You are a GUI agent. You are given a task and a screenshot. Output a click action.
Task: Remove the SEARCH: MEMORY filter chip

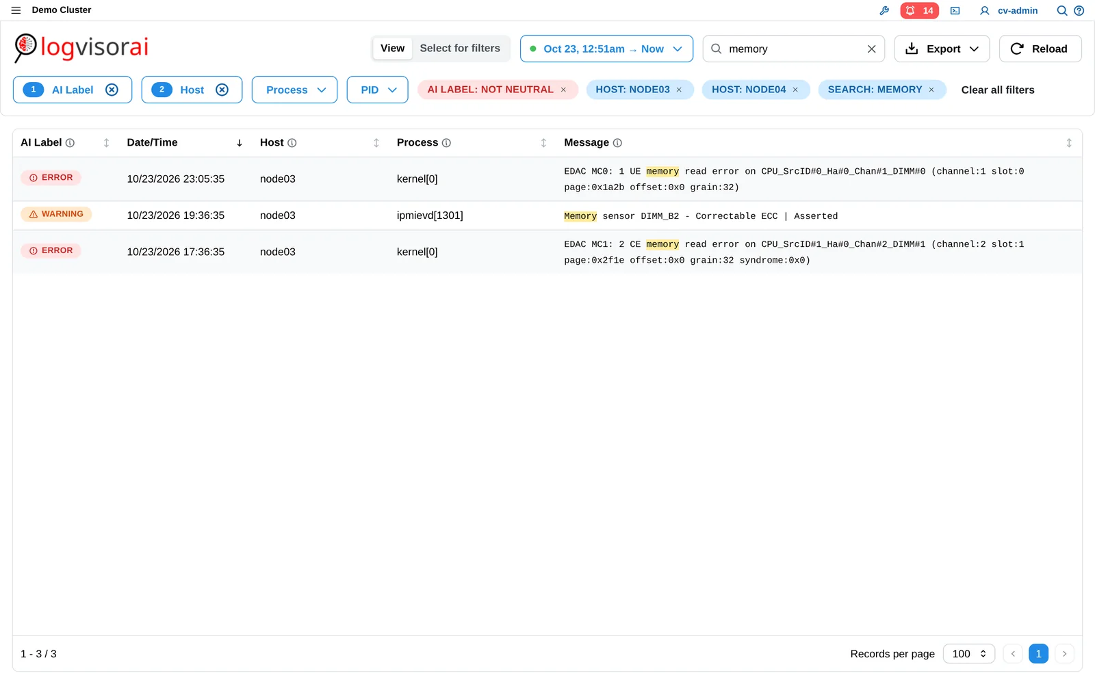tap(931, 90)
